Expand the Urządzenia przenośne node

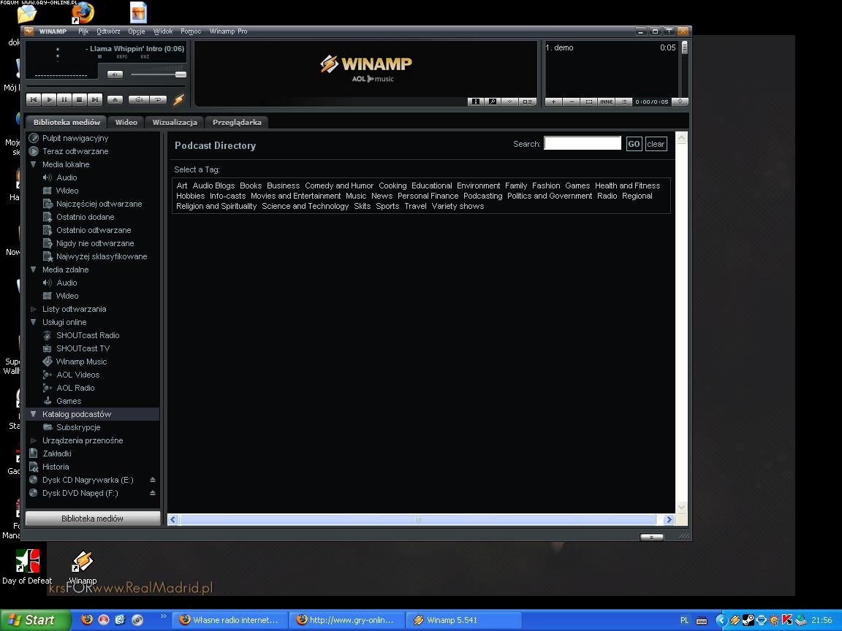tap(34, 440)
